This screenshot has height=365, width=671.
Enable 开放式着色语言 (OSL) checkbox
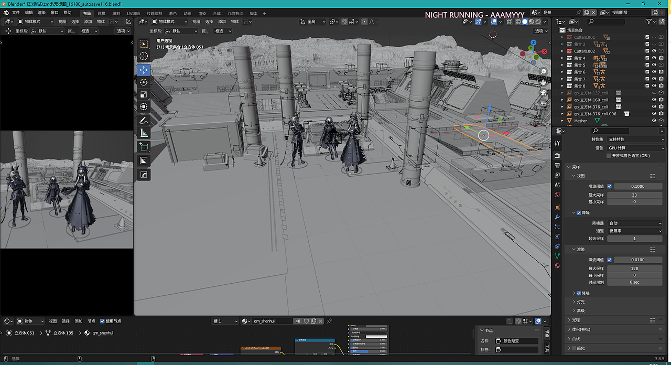609,155
